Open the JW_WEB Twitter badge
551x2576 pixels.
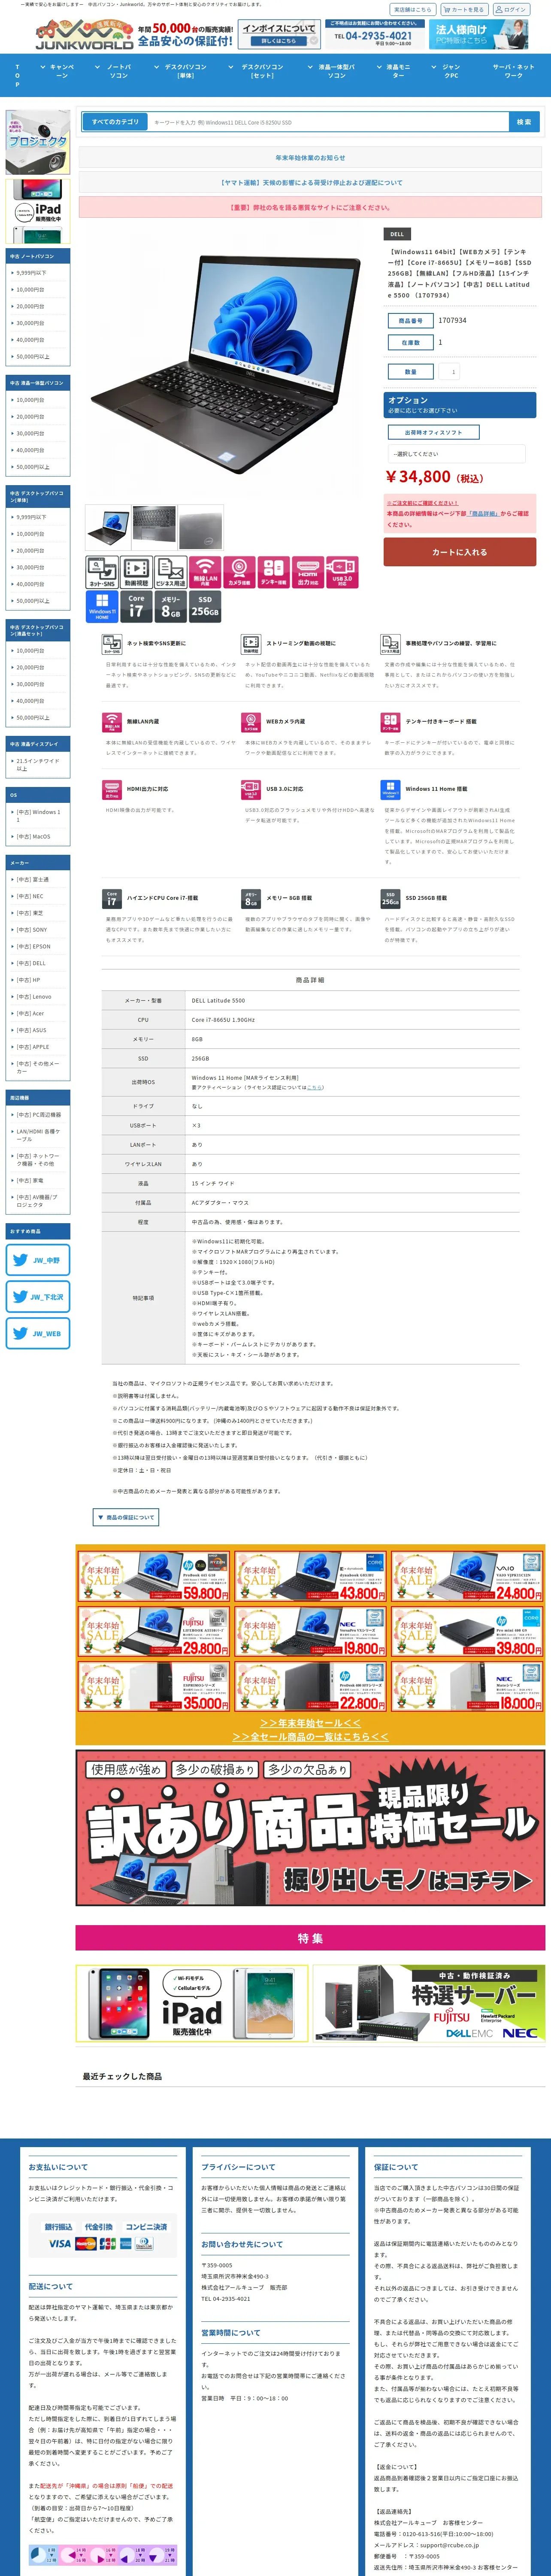(x=38, y=1333)
